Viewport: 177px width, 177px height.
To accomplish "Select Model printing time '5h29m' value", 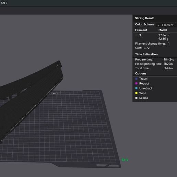I will 168,64.
